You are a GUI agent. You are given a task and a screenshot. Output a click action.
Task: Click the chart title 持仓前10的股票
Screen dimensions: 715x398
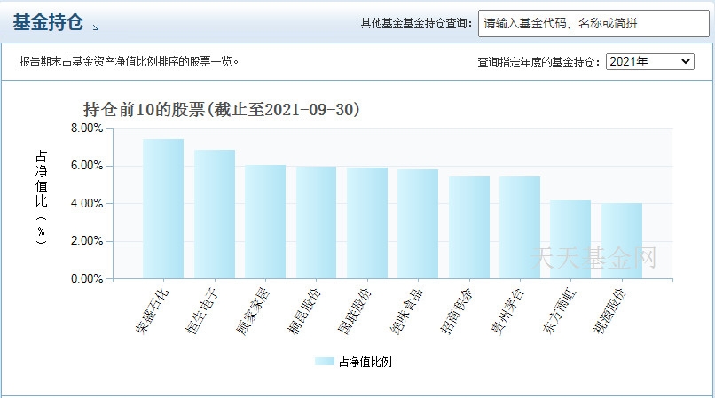(222, 110)
